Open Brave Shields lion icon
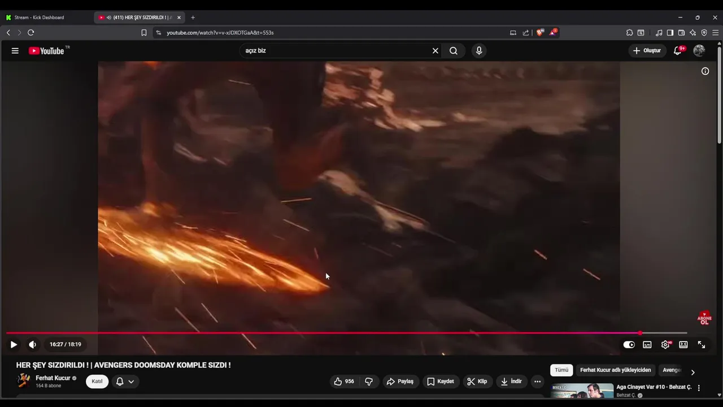 pyautogui.click(x=540, y=33)
